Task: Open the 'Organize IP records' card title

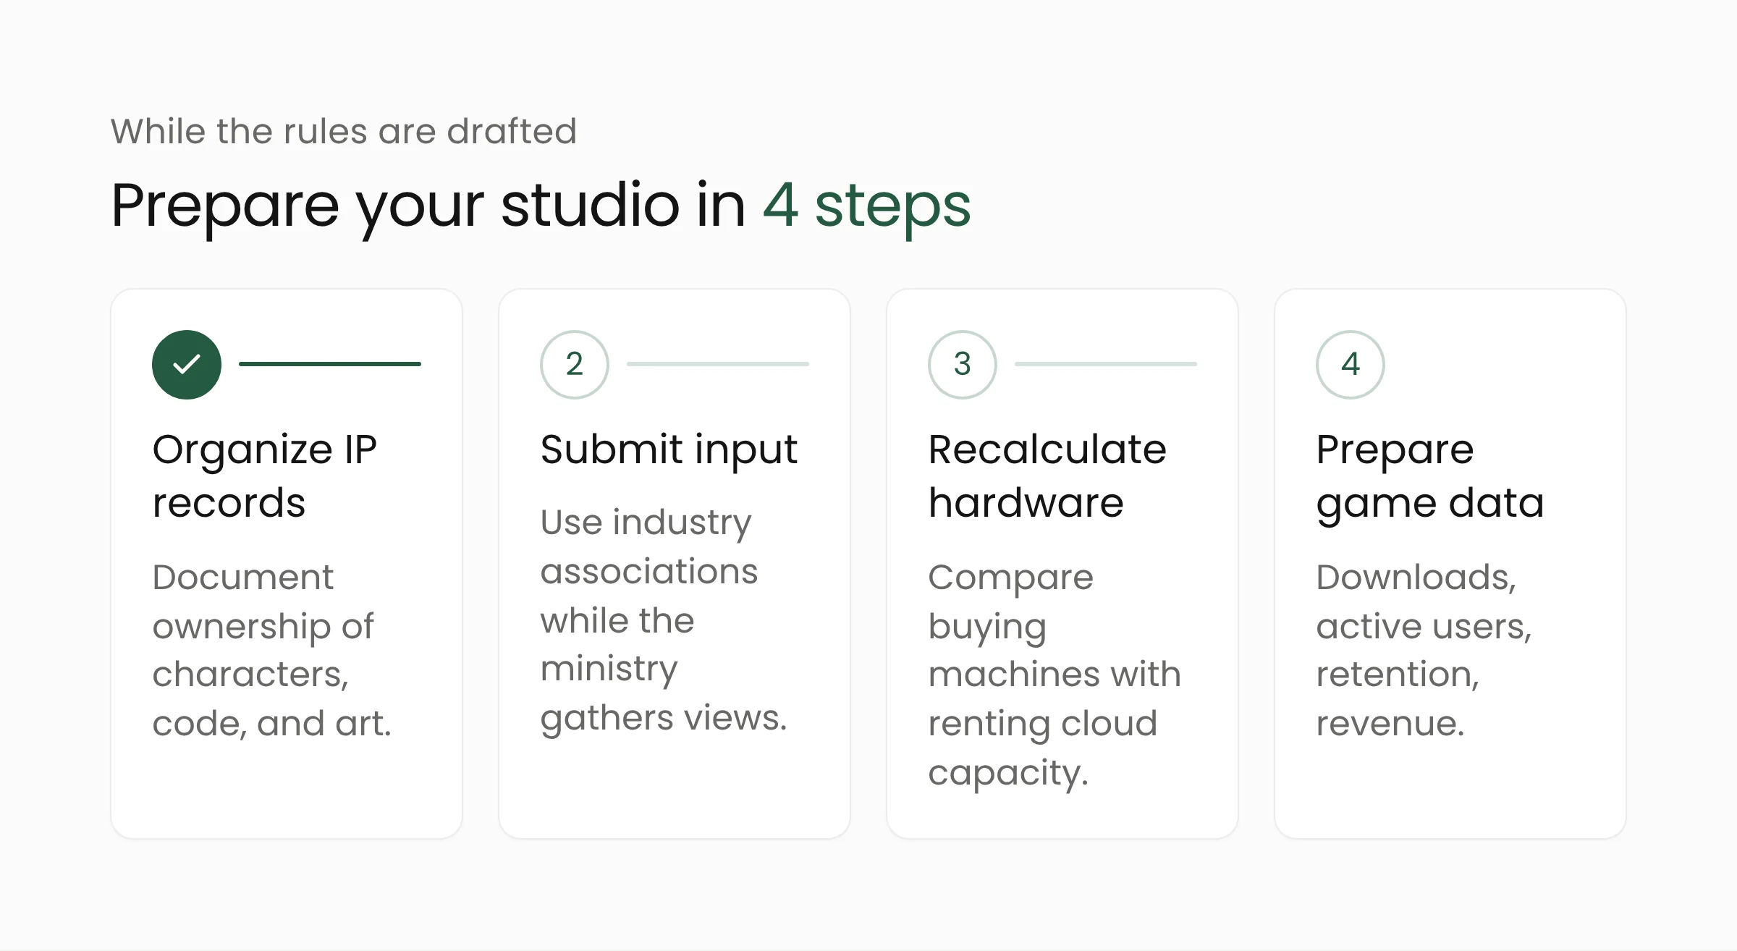Action: tap(265, 475)
